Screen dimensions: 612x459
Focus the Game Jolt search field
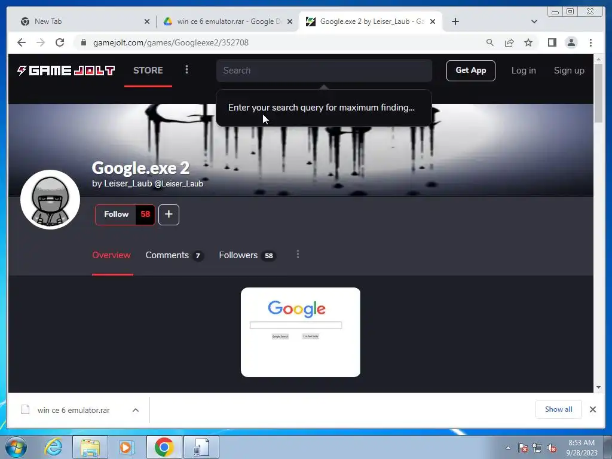coord(324,71)
